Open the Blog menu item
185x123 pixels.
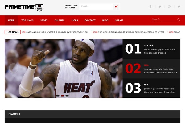click(105, 20)
